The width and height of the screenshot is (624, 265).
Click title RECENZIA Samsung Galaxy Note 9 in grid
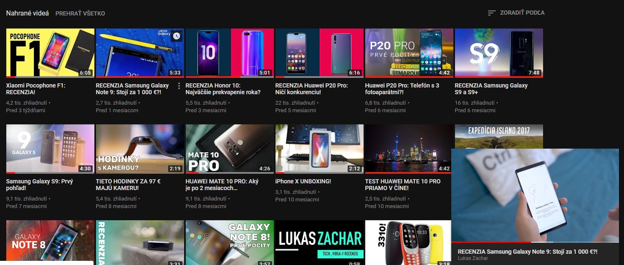[x=132, y=89]
